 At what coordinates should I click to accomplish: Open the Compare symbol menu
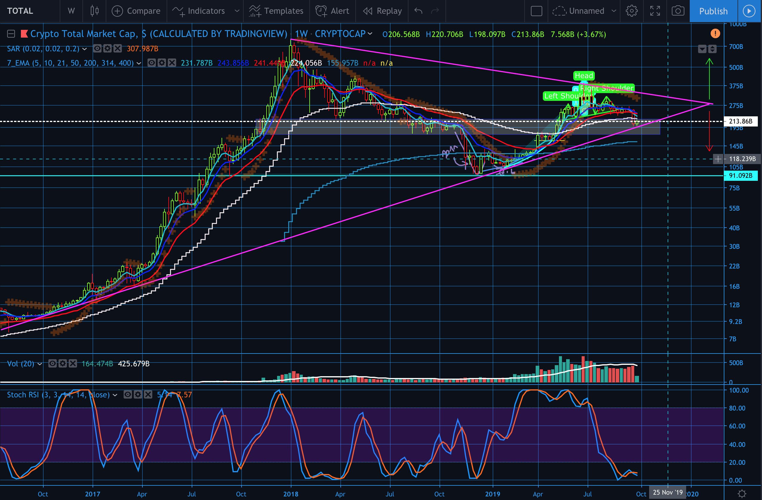(136, 11)
